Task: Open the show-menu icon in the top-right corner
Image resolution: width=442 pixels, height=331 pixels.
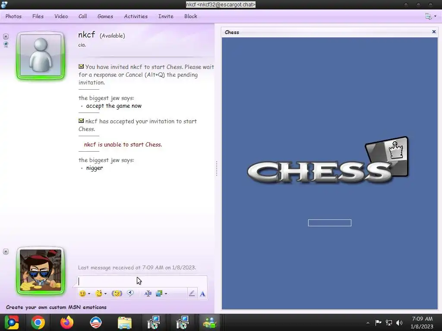Action: 428,16
